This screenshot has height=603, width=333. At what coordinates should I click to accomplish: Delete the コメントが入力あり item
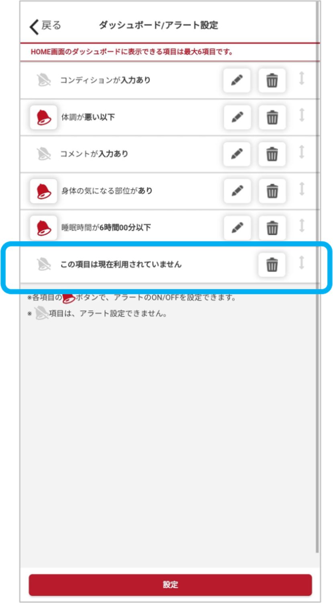click(272, 154)
